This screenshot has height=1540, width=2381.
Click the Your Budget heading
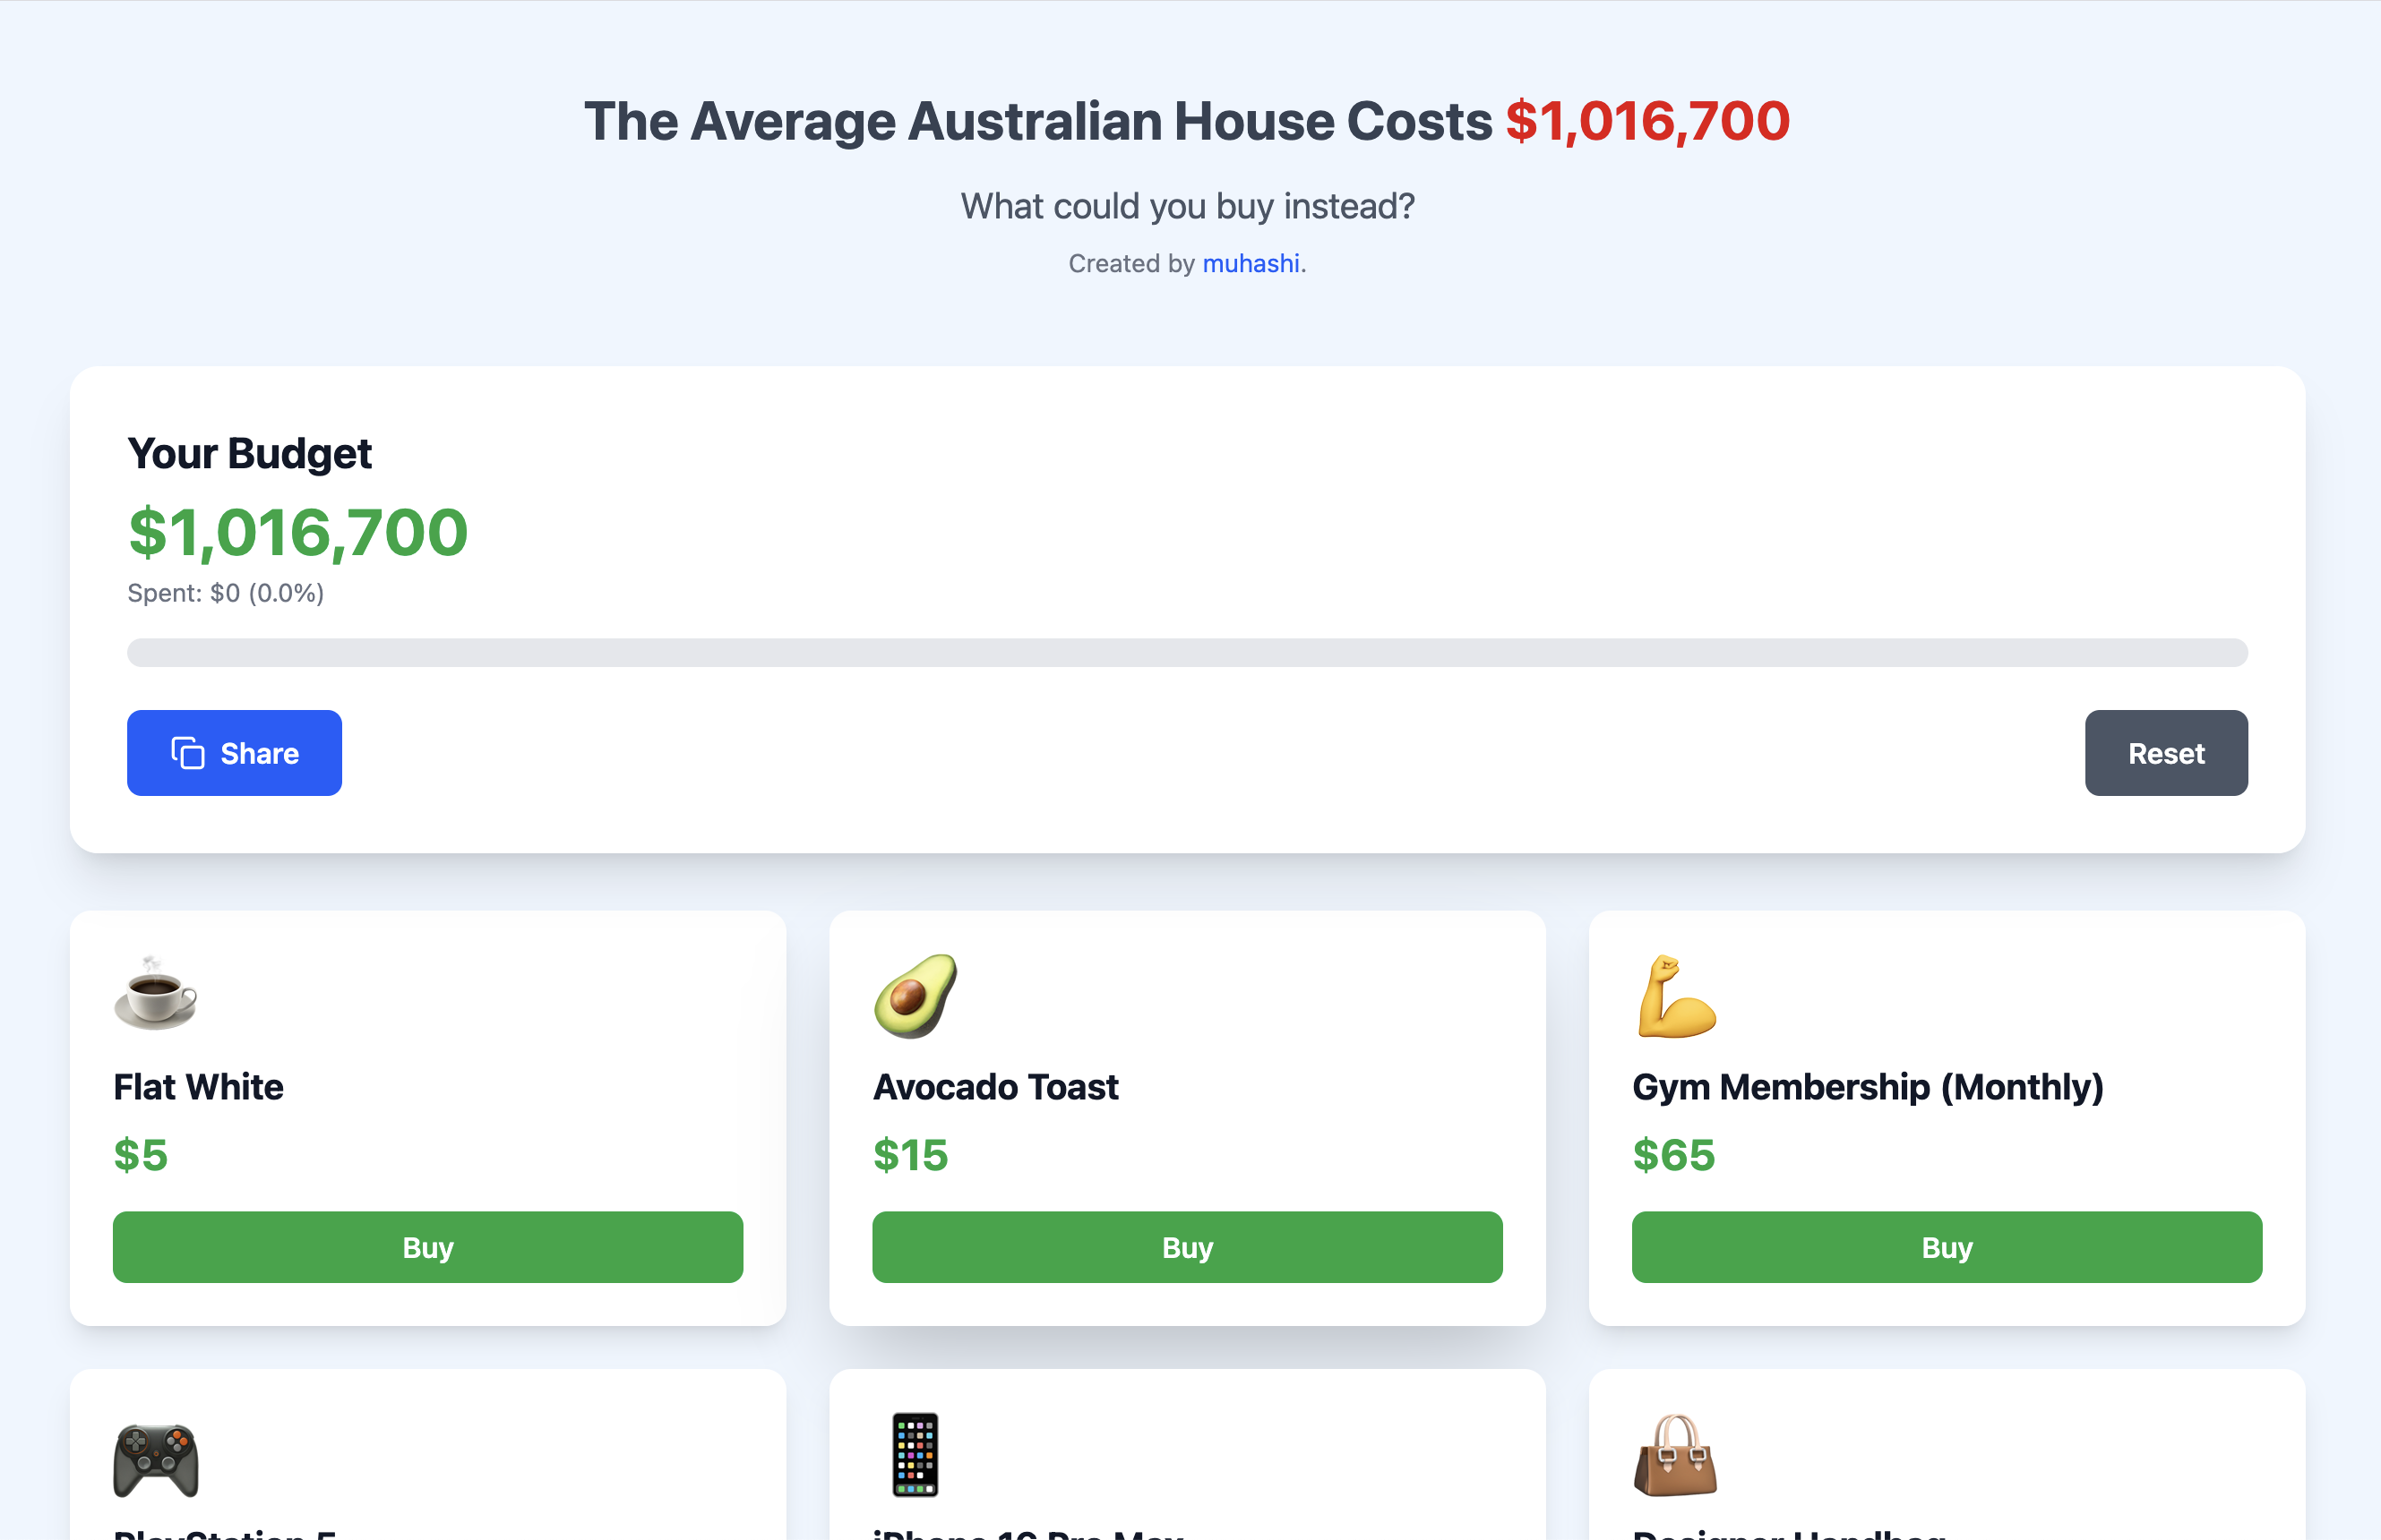(249, 453)
